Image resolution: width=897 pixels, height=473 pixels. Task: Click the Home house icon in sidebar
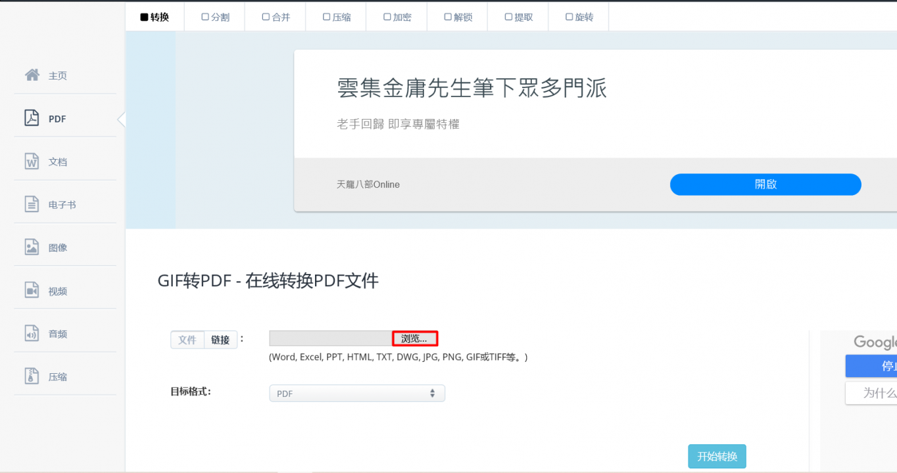[x=32, y=75]
